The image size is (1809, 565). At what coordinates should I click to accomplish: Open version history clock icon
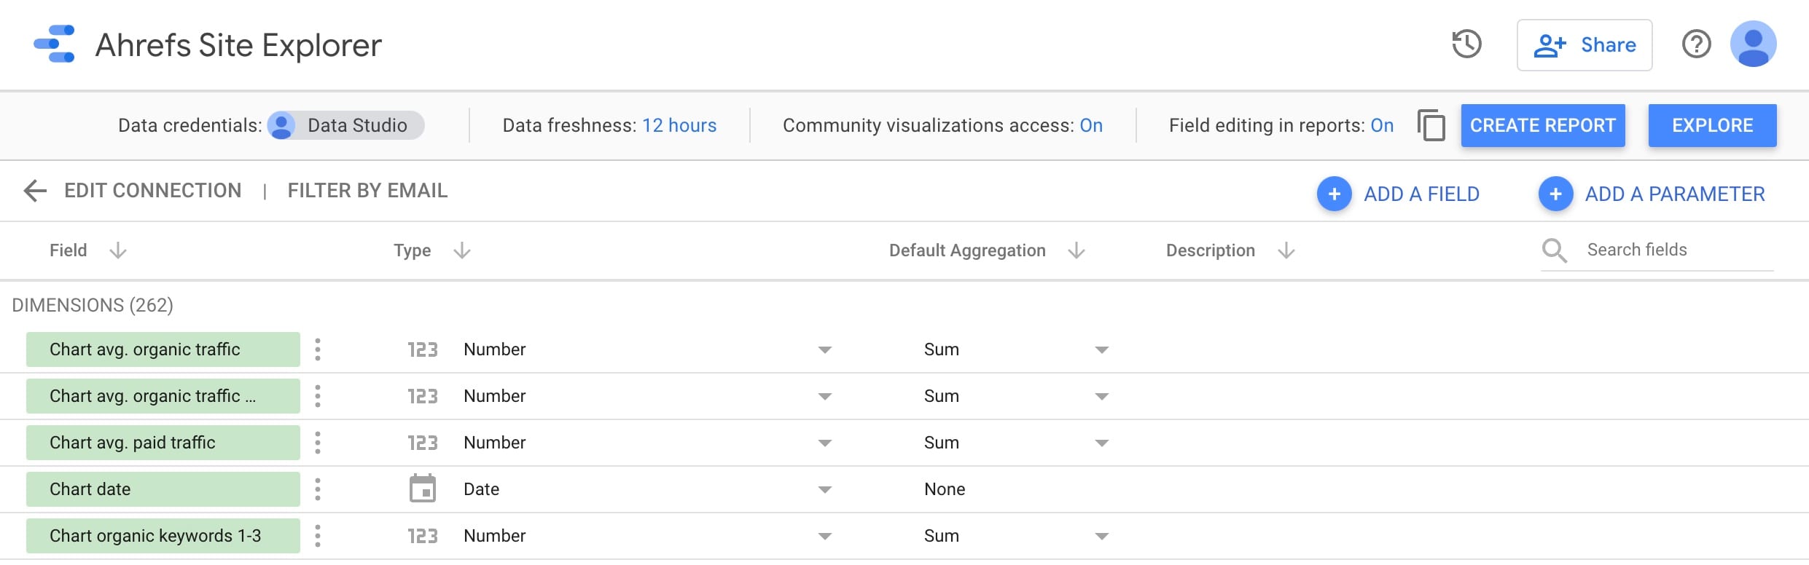tap(1466, 44)
